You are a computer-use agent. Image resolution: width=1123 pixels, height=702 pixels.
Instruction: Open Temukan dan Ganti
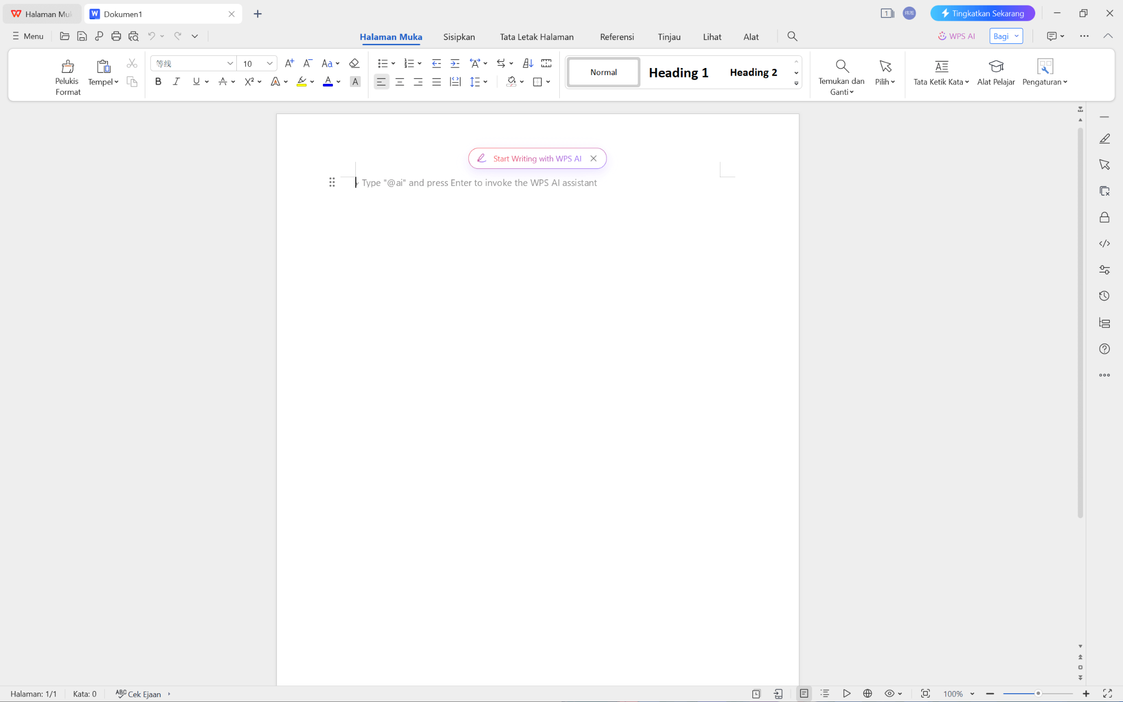841,75
